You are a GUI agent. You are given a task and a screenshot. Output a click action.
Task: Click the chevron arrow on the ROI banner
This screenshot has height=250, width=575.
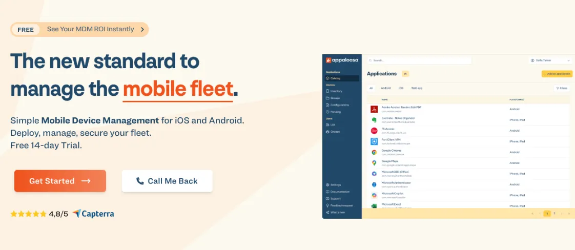142,29
